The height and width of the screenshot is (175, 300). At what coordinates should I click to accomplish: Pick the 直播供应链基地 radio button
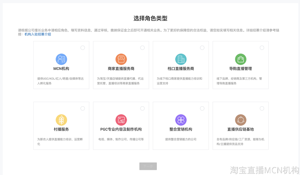(262, 108)
